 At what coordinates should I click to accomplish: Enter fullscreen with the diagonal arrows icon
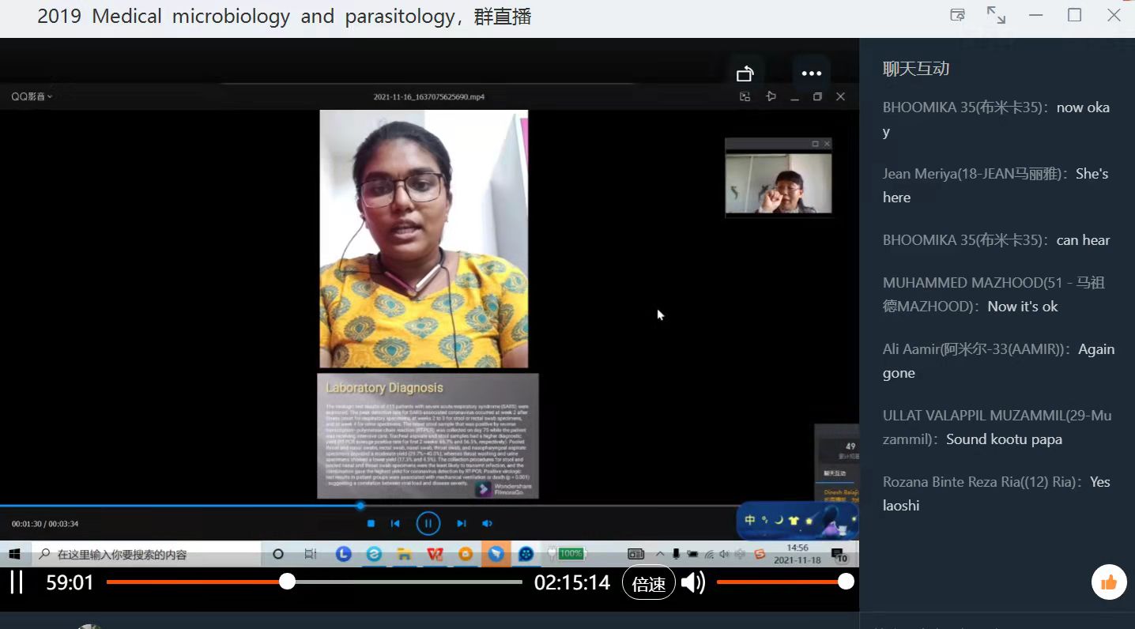(996, 15)
